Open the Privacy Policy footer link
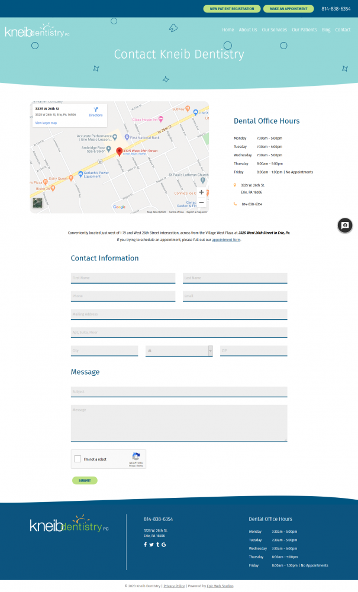The height and width of the screenshot is (592, 358). click(x=174, y=586)
